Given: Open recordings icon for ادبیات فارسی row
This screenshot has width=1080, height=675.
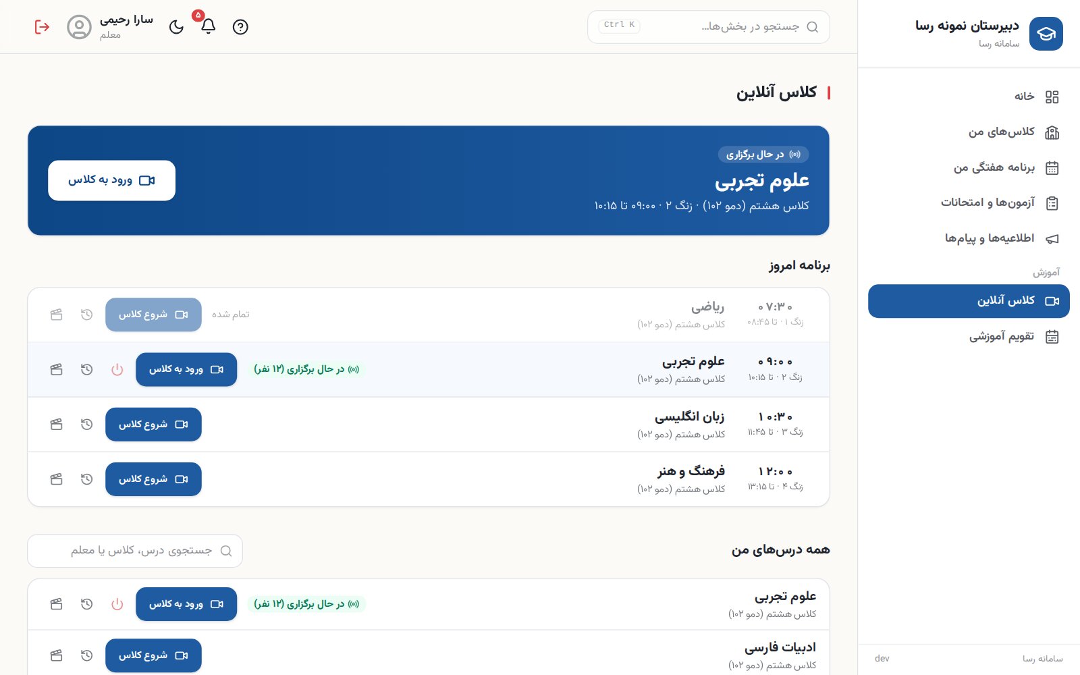Looking at the screenshot, I should tap(56, 655).
